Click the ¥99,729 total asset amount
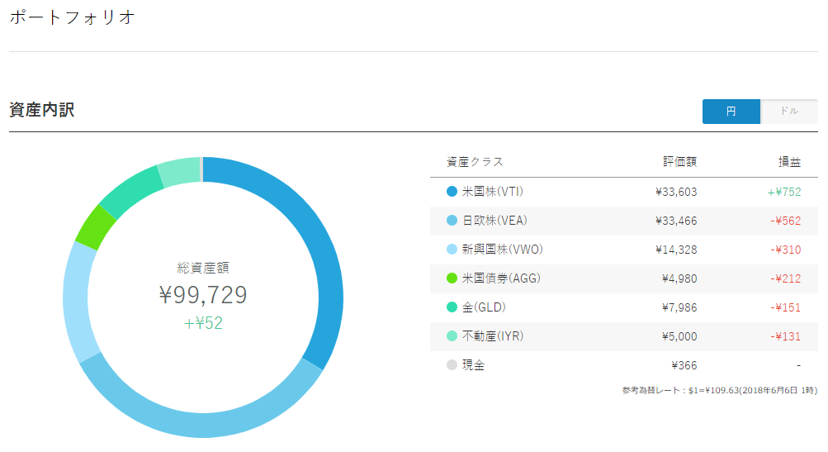This screenshot has width=828, height=452. 203,295
